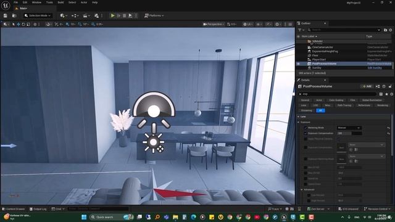Open the Edit menu
The height and width of the screenshot is (222, 395).
point(25,2)
